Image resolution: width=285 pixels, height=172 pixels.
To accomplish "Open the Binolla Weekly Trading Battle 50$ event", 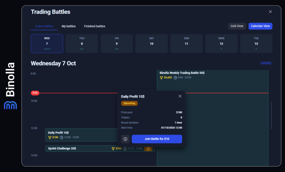I will [x=213, y=118].
